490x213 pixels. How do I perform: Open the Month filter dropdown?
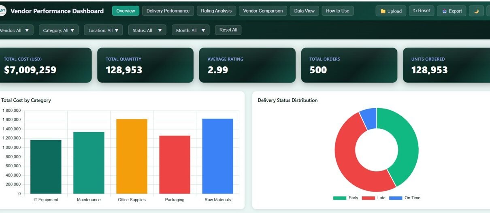[190, 30]
